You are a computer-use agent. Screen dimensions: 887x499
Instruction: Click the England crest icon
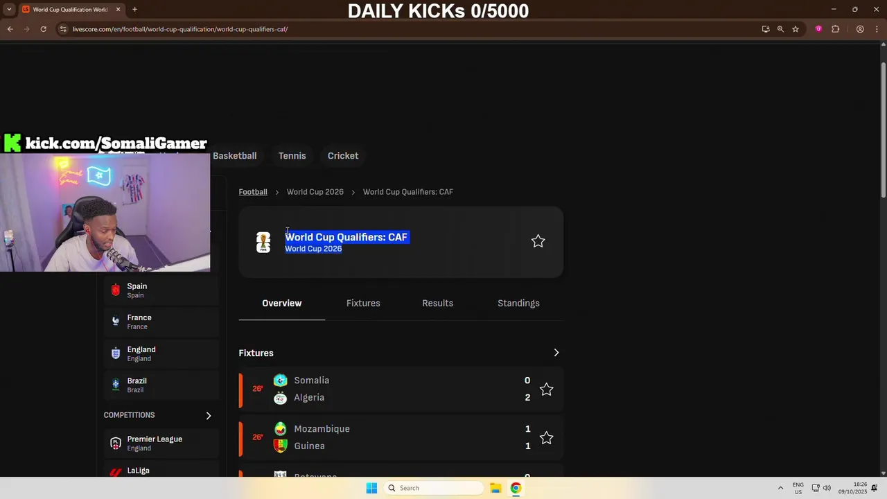pos(116,353)
